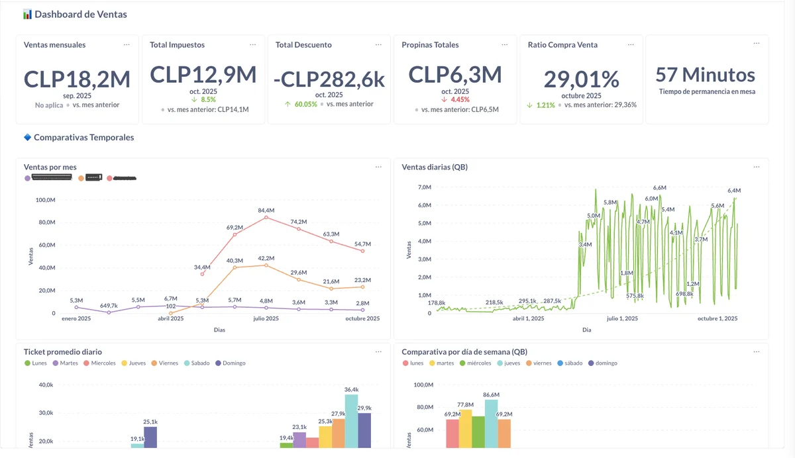Open the Ventas diarias (QB) chart ellipsis menu

pos(756,167)
